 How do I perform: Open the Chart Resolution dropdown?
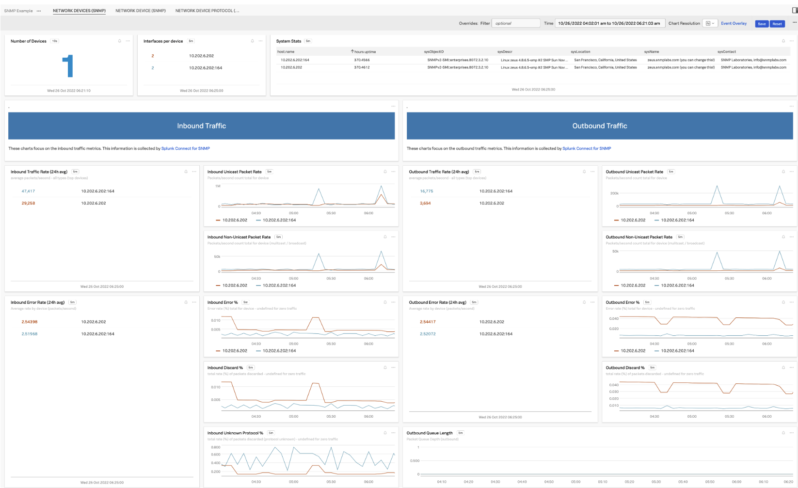point(710,23)
